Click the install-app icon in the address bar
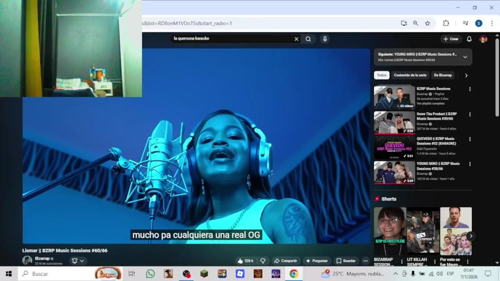The height and width of the screenshot is (281, 500). [x=404, y=23]
